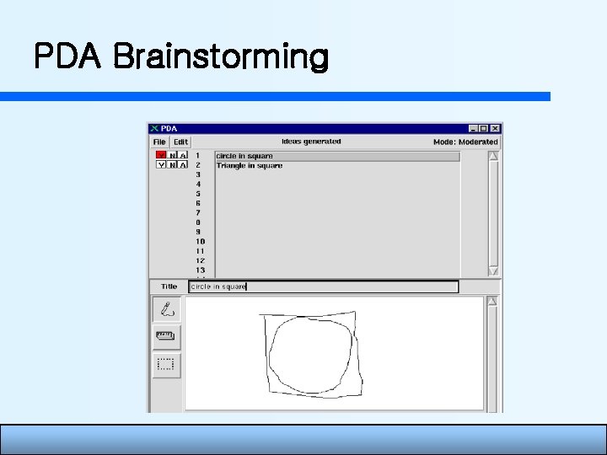The image size is (607, 455).
Task: Click row number 10 in ideas list
Action: 200,242
